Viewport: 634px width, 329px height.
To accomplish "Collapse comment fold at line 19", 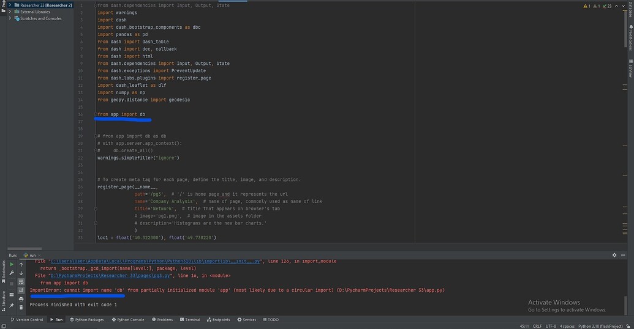I will click(96, 136).
